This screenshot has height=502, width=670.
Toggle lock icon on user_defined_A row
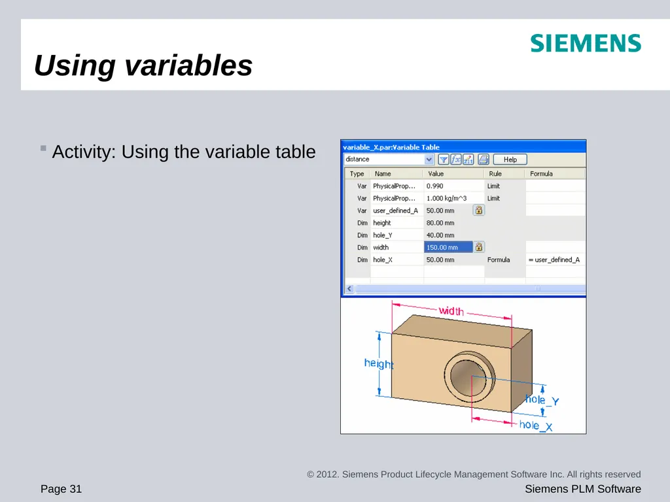(x=478, y=210)
